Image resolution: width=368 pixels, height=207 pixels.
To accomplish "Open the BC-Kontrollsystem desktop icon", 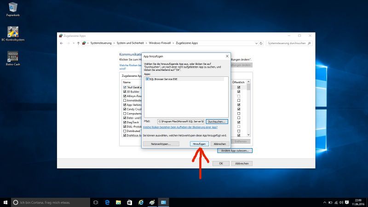I will click(13, 34).
